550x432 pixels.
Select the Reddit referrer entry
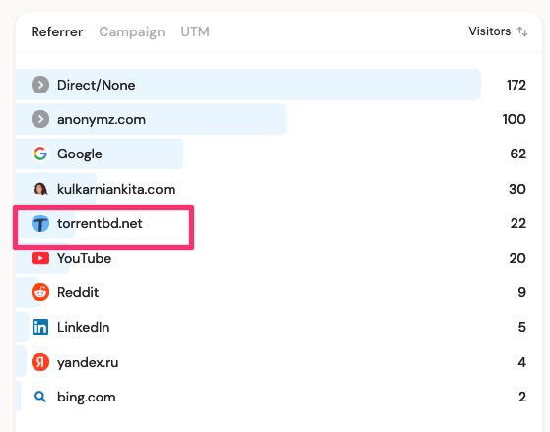(271, 292)
